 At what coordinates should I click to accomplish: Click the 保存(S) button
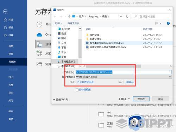point(141,99)
